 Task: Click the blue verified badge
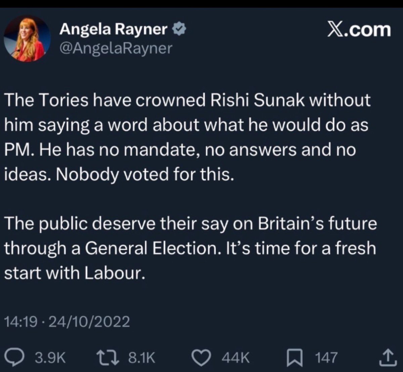(x=178, y=30)
